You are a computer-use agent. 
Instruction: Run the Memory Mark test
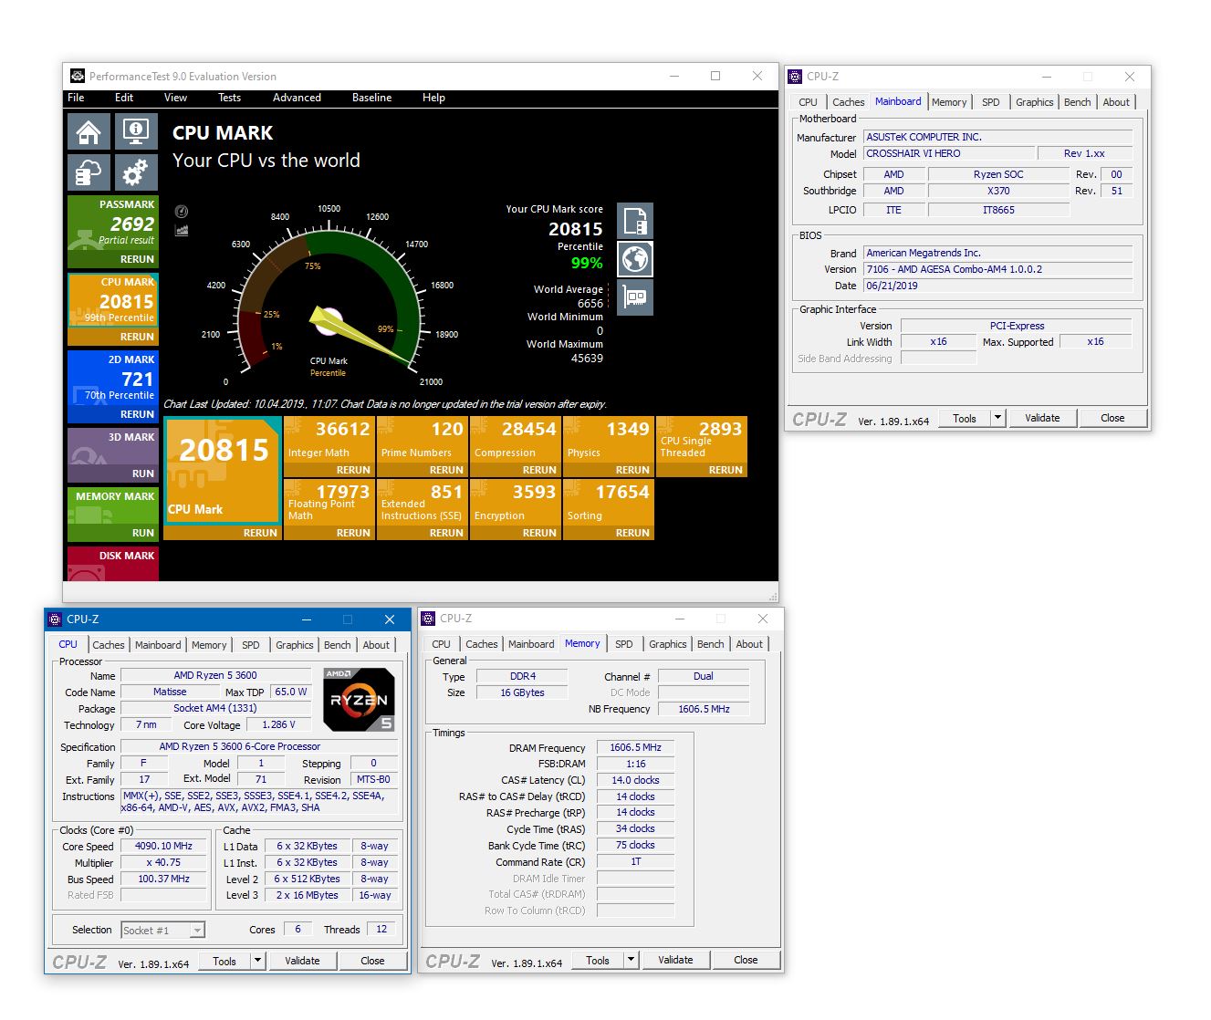[143, 533]
